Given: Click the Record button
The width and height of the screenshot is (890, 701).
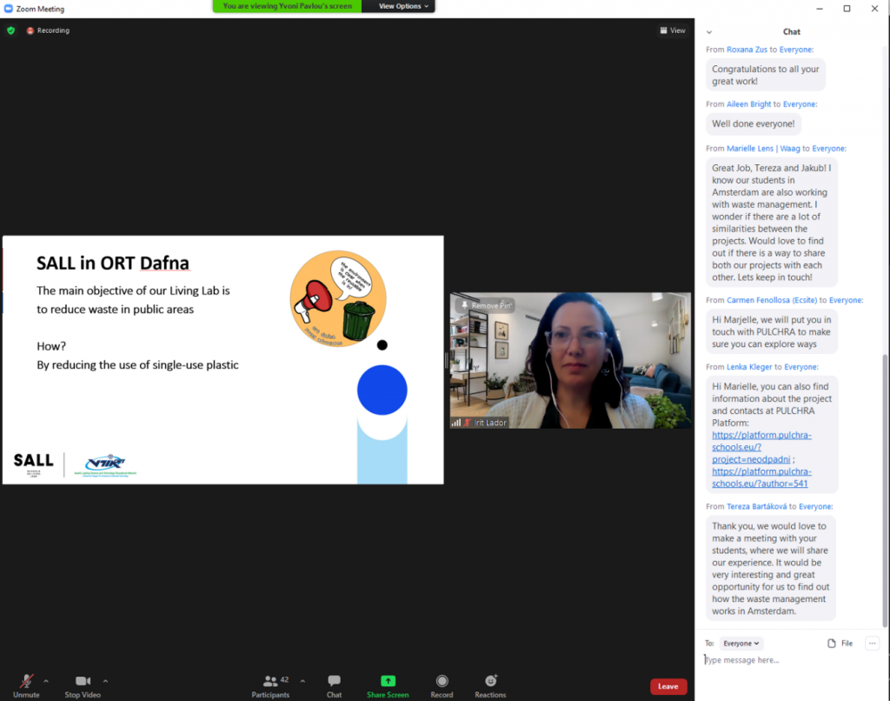Looking at the screenshot, I should click(442, 685).
